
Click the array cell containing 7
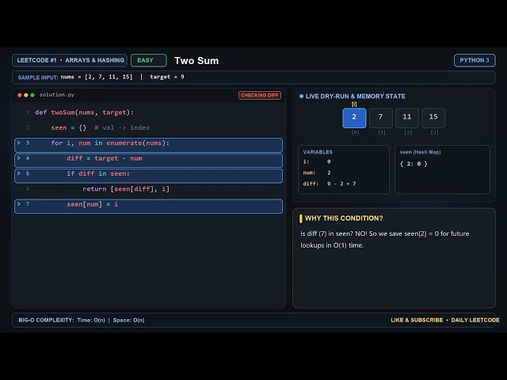(380, 118)
